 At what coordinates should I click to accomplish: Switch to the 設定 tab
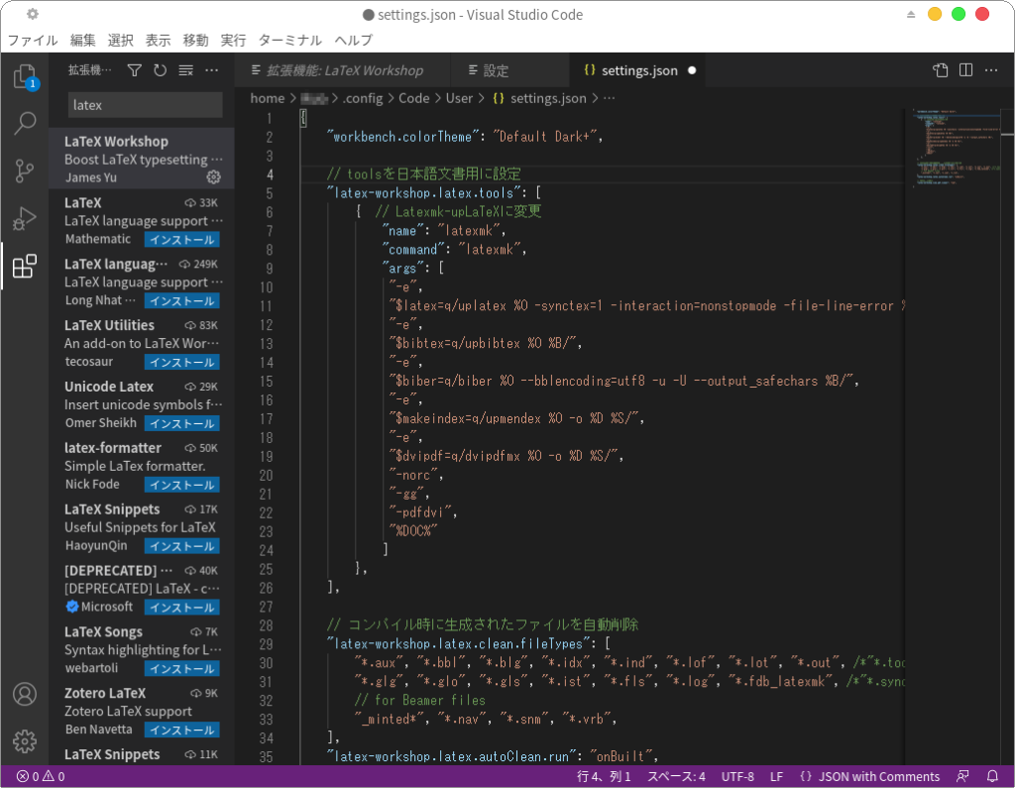496,70
